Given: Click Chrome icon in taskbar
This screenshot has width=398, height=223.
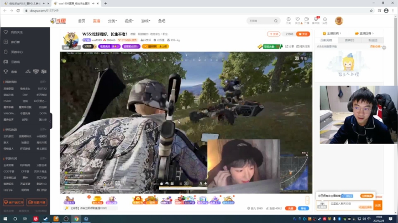Looking at the screenshot, I should (x=76, y=219).
